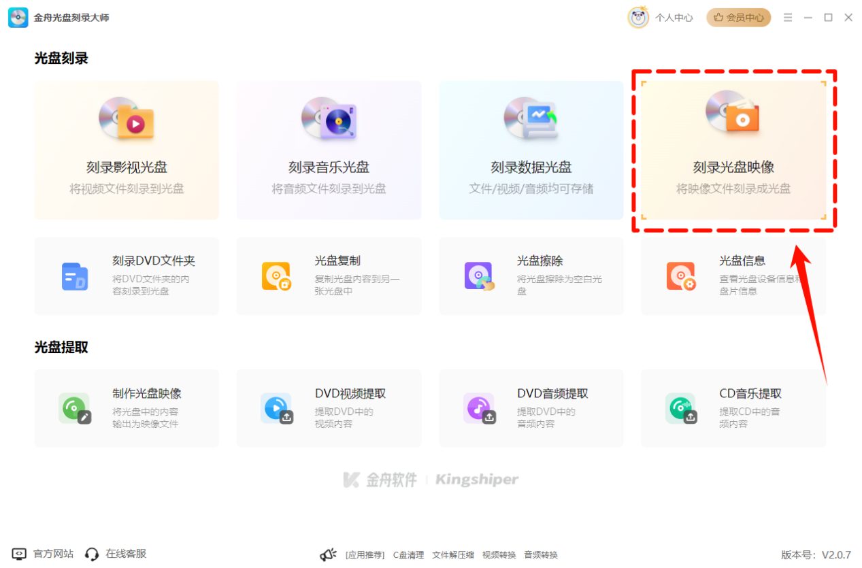
Task: Click the 金舟光盘刻录大师 app logo icon
Action: tap(18, 18)
